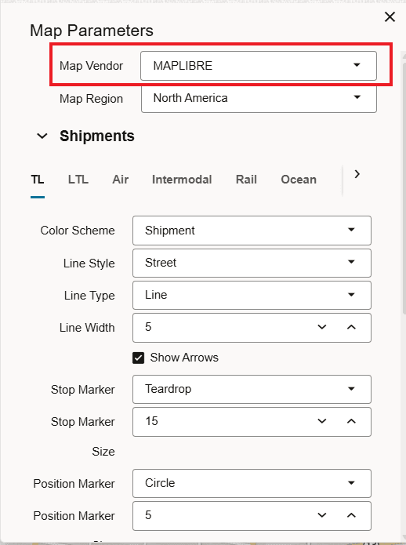Close the Map Parameters dialog
Viewport: 406px width, 545px height.
[390, 16]
